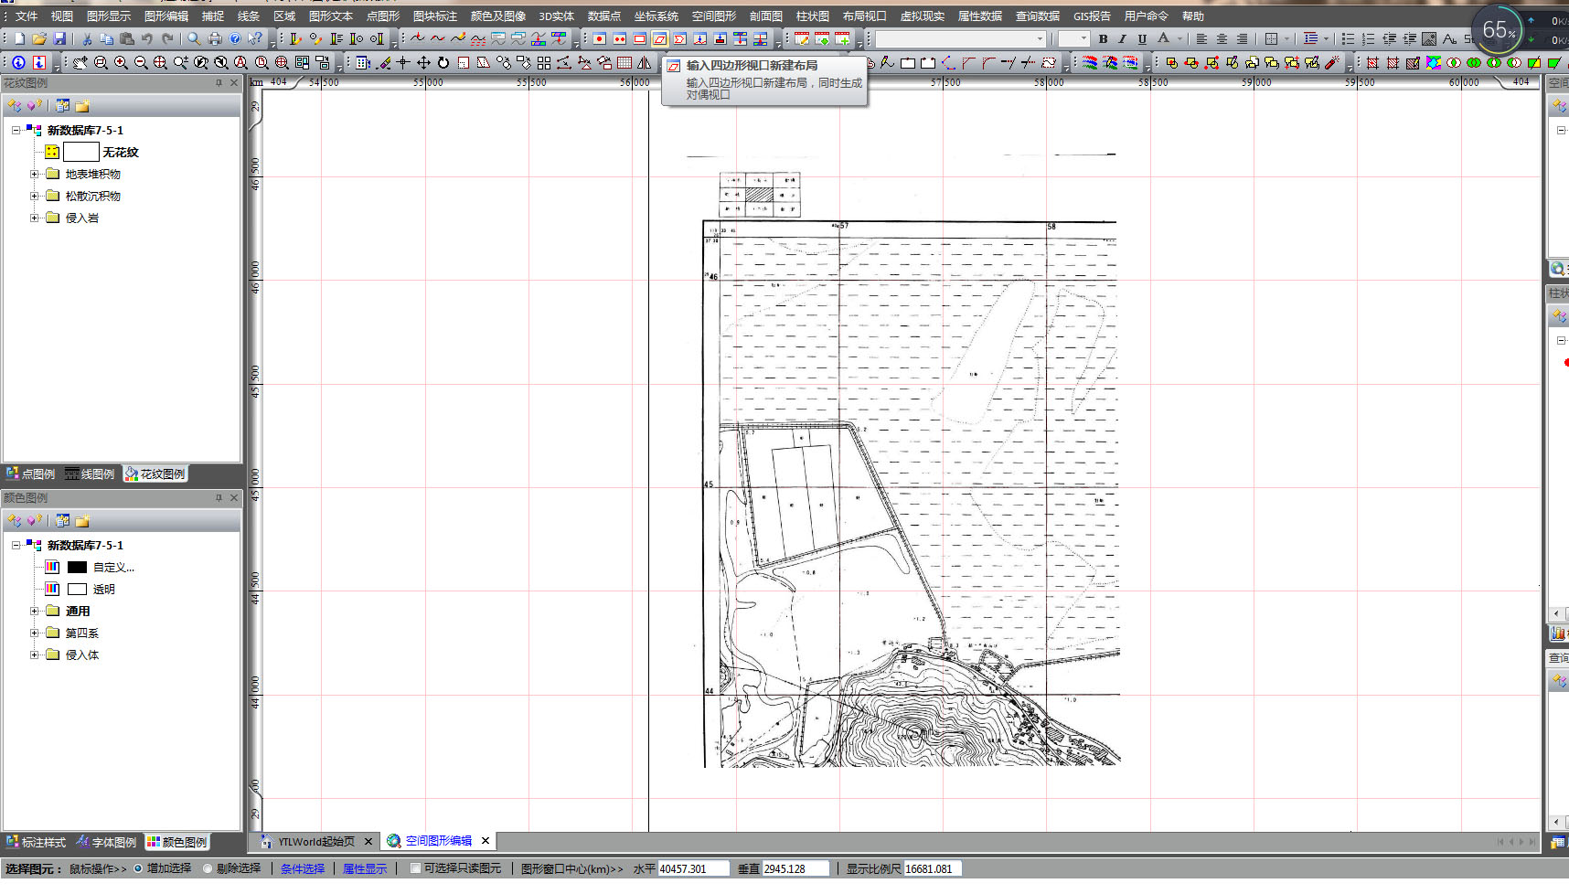This screenshot has width=1569, height=894.
Task: Click the rectangle viewport layout icon
Action: 640,39
